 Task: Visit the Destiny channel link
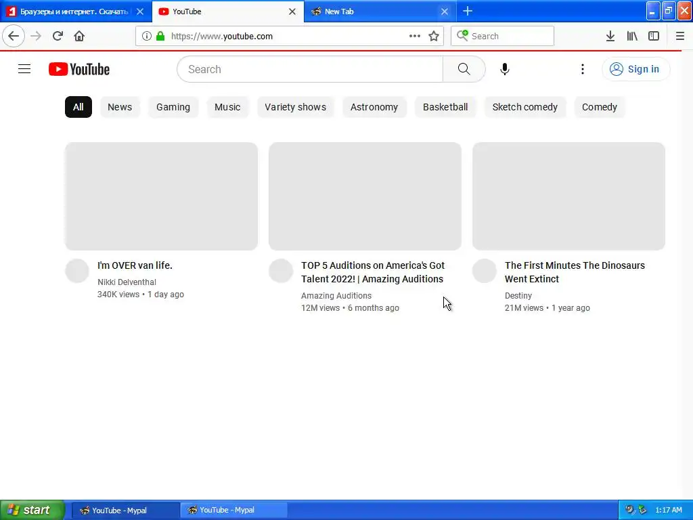518,295
